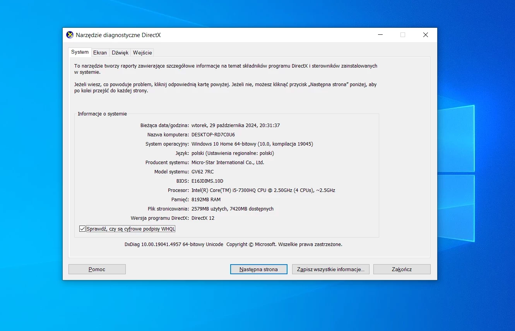Click the DirectX icon in title bar
This screenshot has width=515, height=331.
pyautogui.click(x=70, y=35)
